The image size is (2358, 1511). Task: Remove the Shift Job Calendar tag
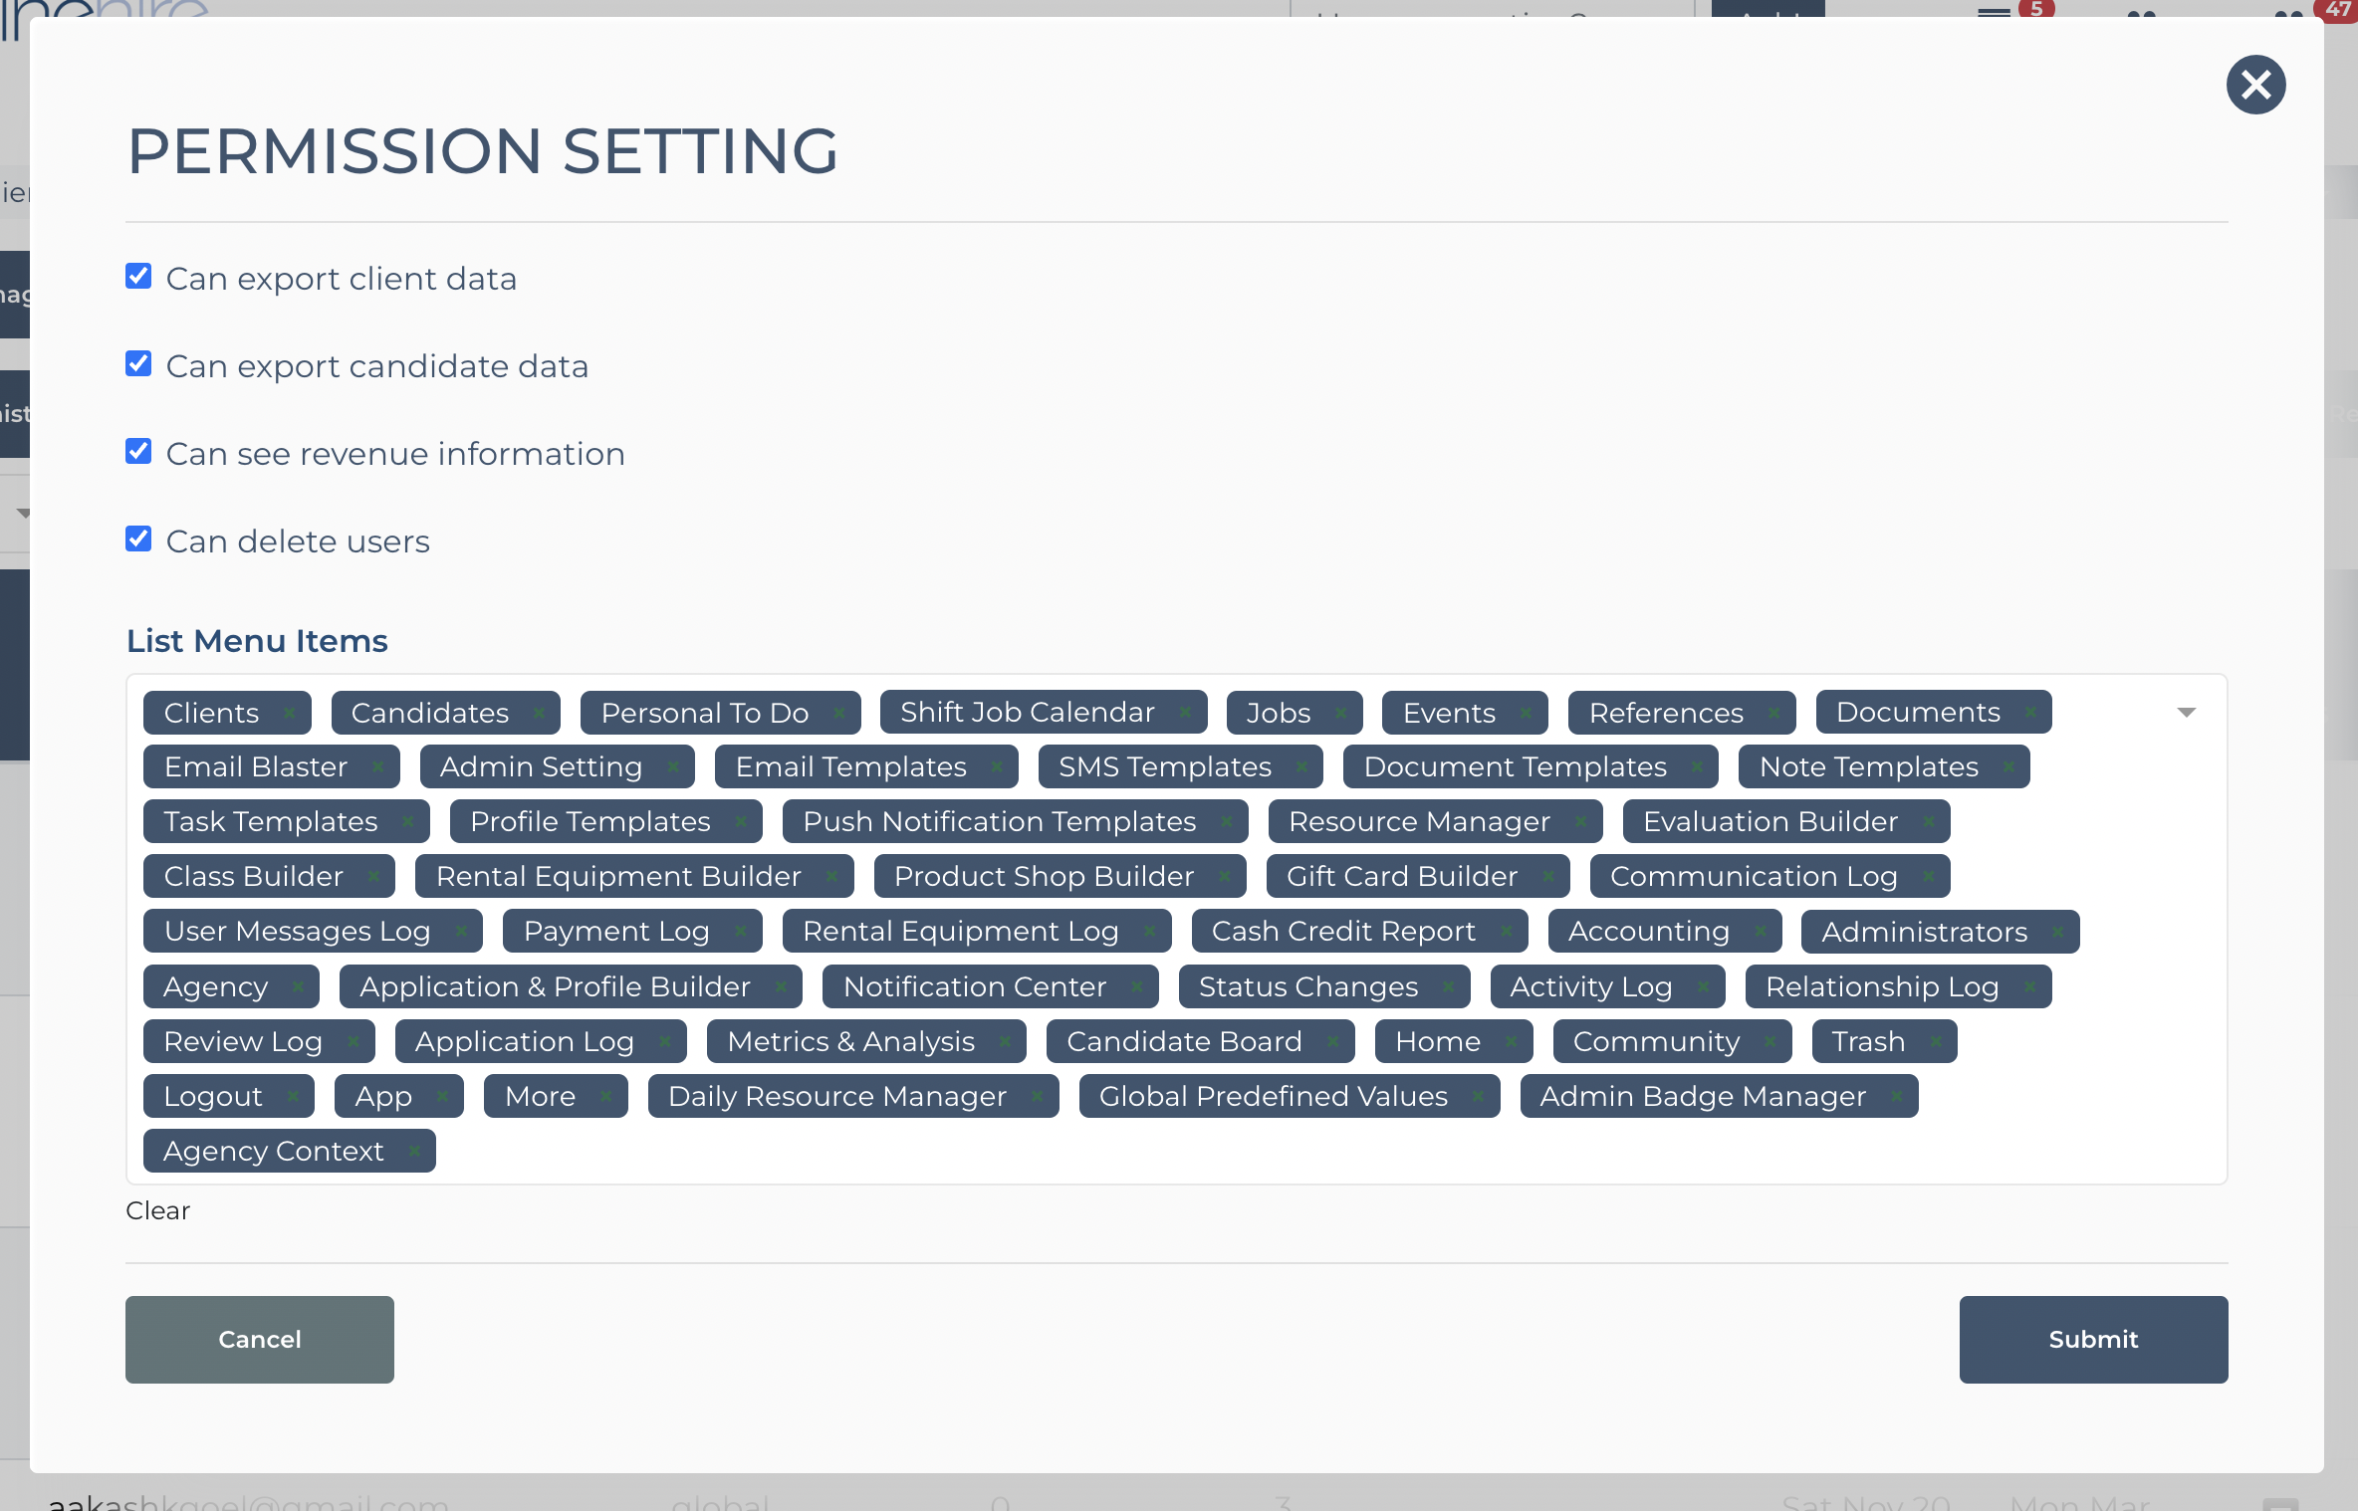click(x=1185, y=713)
